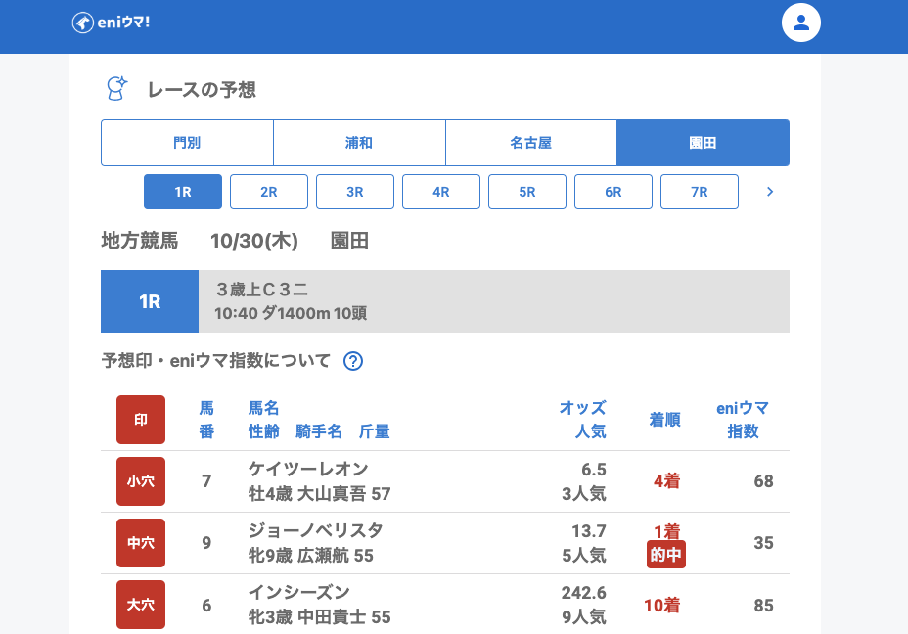Click the 中穴 prediction mark badge
Image resolution: width=908 pixels, height=634 pixels.
tap(141, 543)
